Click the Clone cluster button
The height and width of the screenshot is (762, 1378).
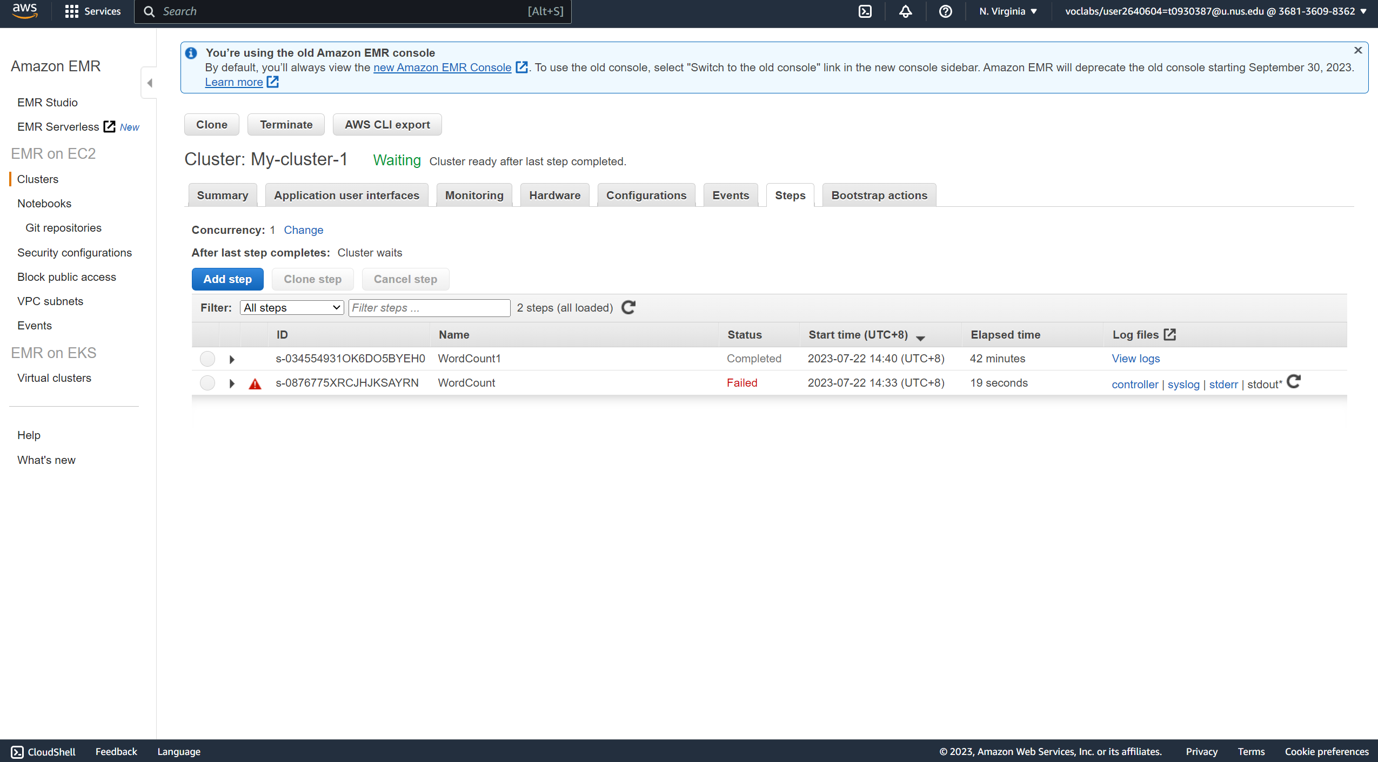click(x=212, y=125)
